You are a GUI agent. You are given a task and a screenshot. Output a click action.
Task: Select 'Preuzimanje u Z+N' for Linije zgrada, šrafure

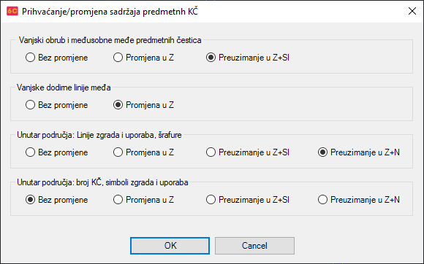pyautogui.click(x=359, y=152)
